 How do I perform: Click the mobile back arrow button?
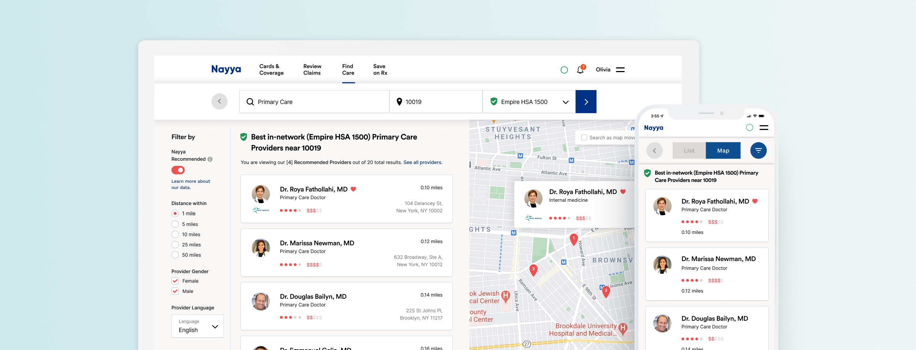pos(654,150)
